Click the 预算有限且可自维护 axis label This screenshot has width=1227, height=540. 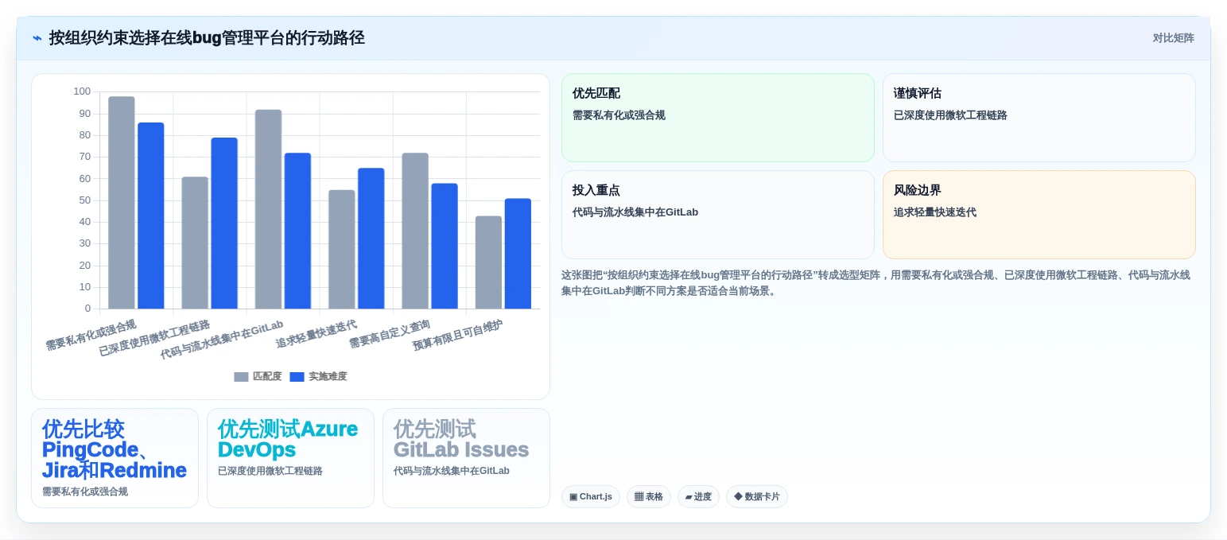click(458, 336)
